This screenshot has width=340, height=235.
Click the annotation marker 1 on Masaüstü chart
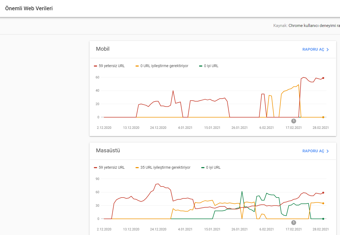pyautogui.click(x=293, y=223)
